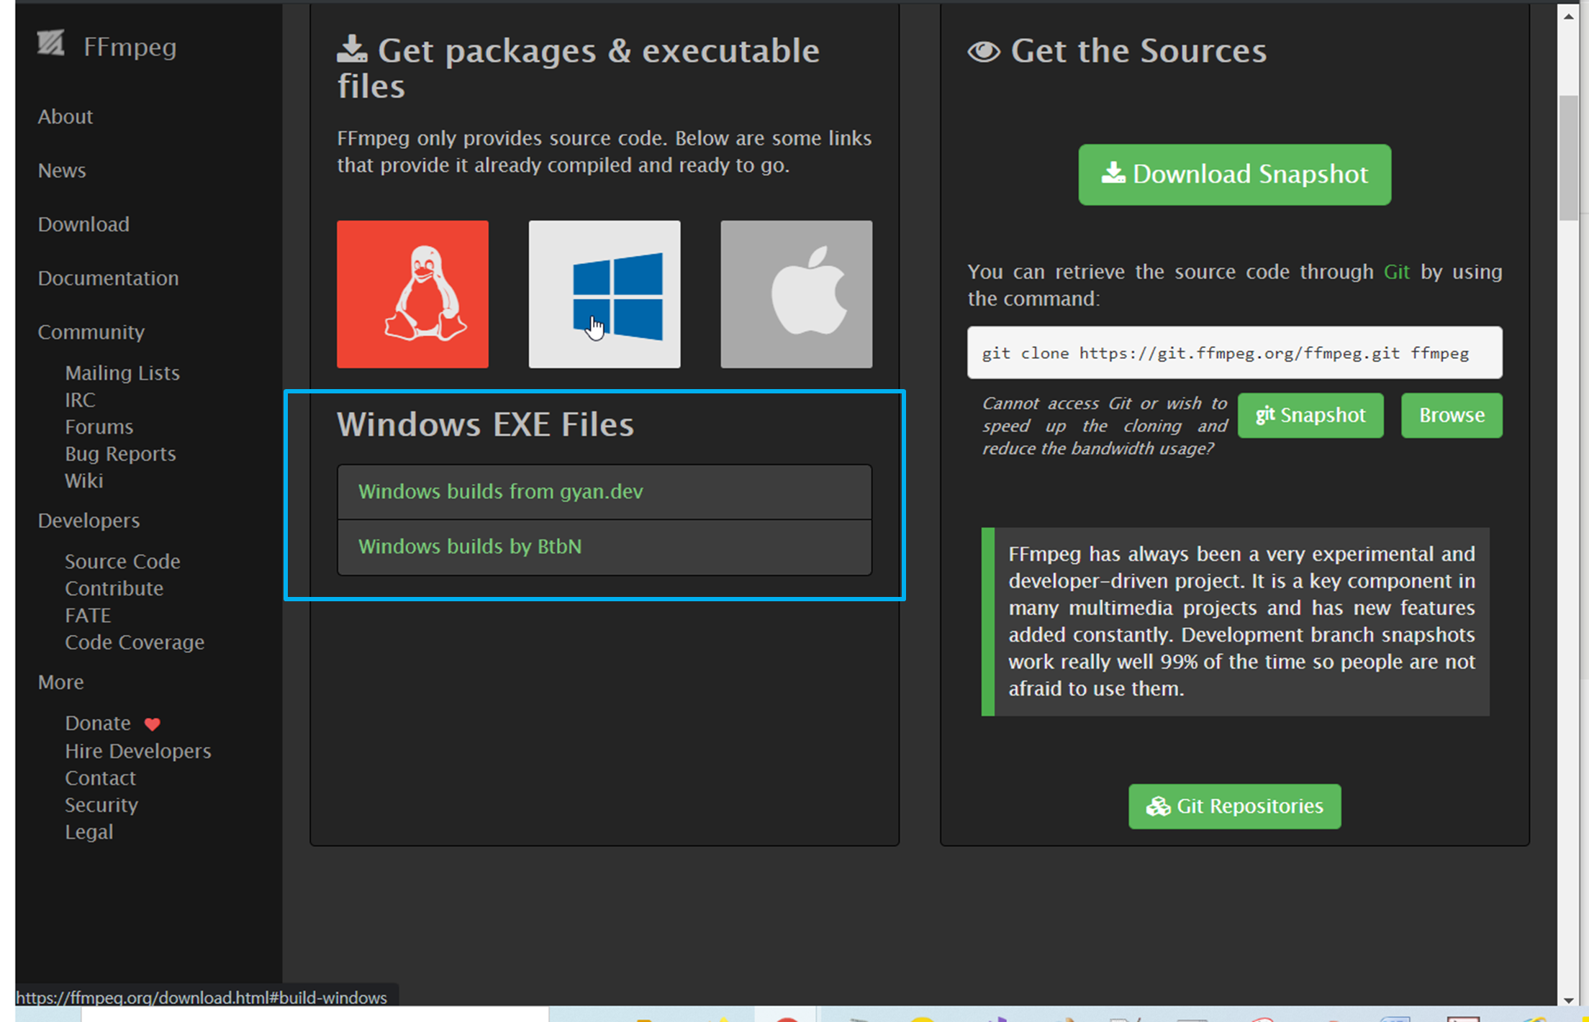Go to Documentation in the sidebar
Image resolution: width=1589 pixels, height=1022 pixels.
click(108, 278)
